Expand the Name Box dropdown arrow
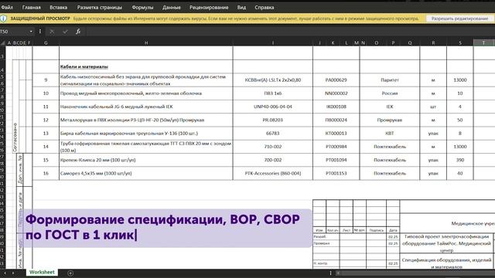495x278 pixels. coord(31,32)
